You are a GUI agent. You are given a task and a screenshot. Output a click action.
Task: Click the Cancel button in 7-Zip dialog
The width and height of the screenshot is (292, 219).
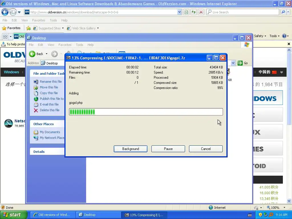point(206,149)
